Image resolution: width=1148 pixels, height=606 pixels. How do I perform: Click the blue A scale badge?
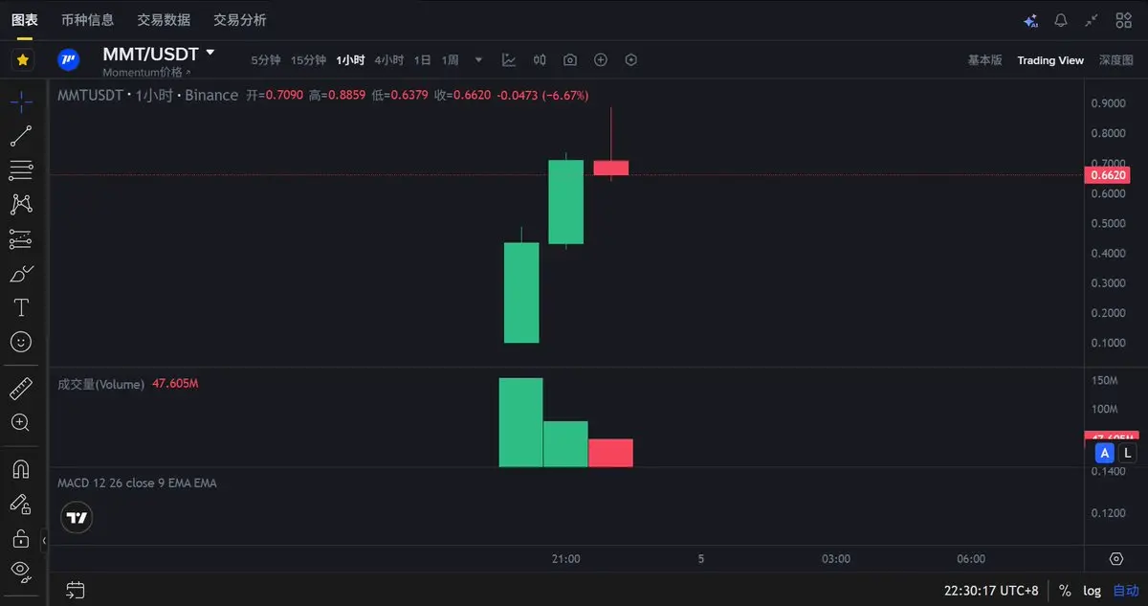coord(1105,453)
